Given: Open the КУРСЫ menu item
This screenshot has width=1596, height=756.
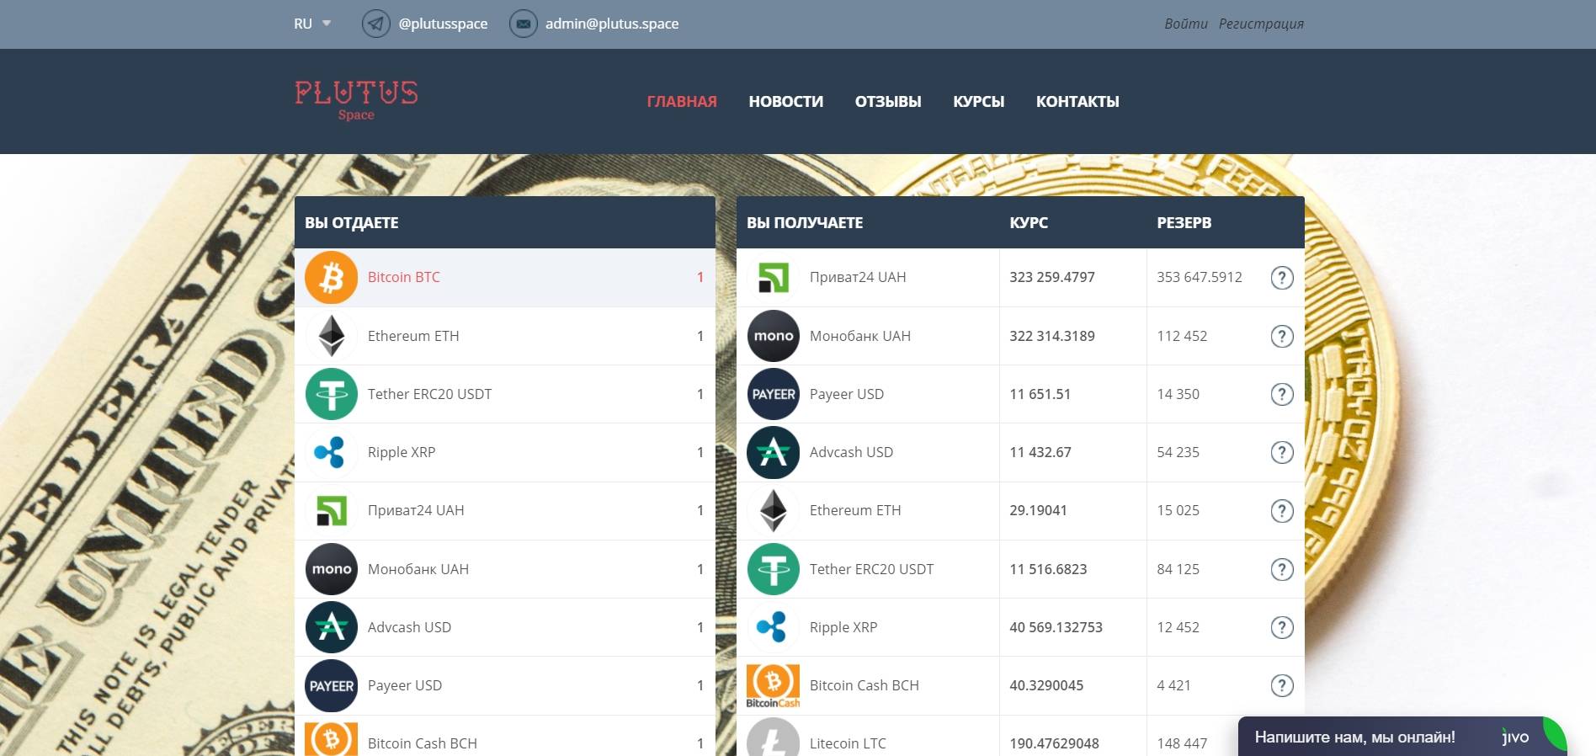Looking at the screenshot, I should pos(979,101).
